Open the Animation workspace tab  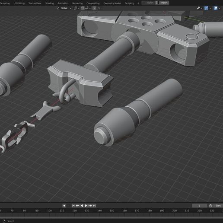point(63,3)
